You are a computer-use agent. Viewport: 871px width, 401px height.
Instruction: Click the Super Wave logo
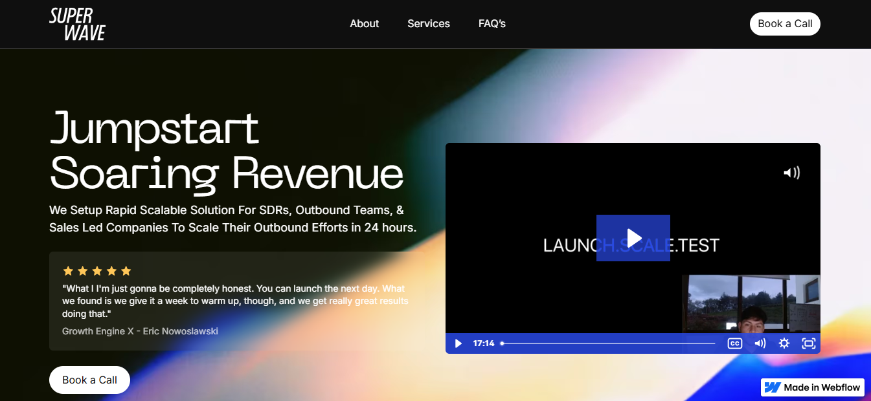[77, 24]
